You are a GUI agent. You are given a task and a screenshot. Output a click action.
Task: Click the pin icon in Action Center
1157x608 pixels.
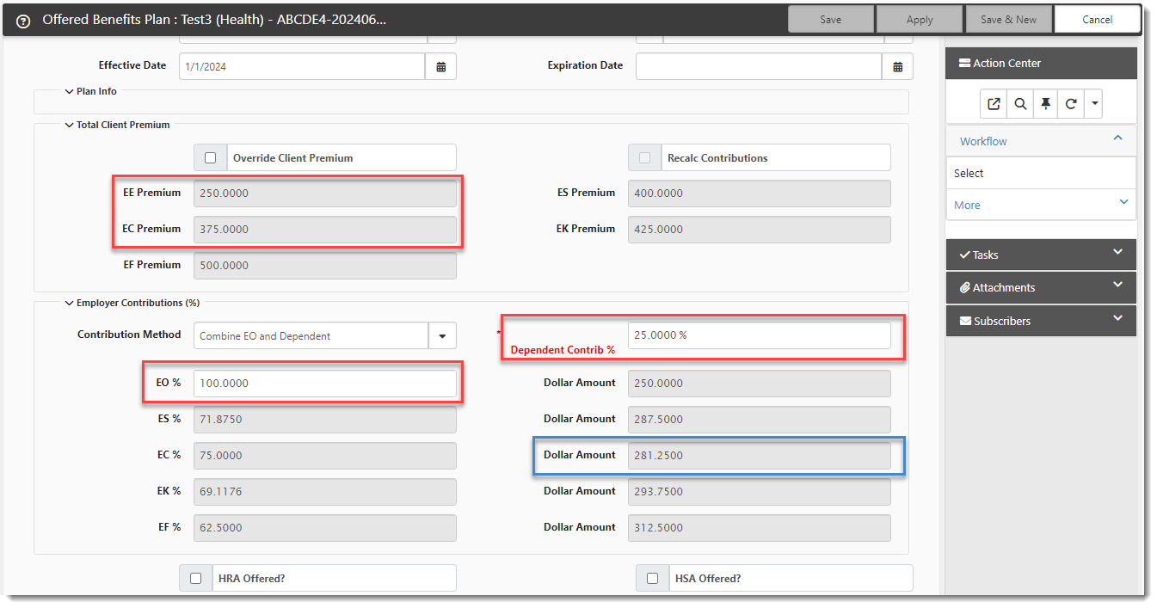coord(1045,104)
